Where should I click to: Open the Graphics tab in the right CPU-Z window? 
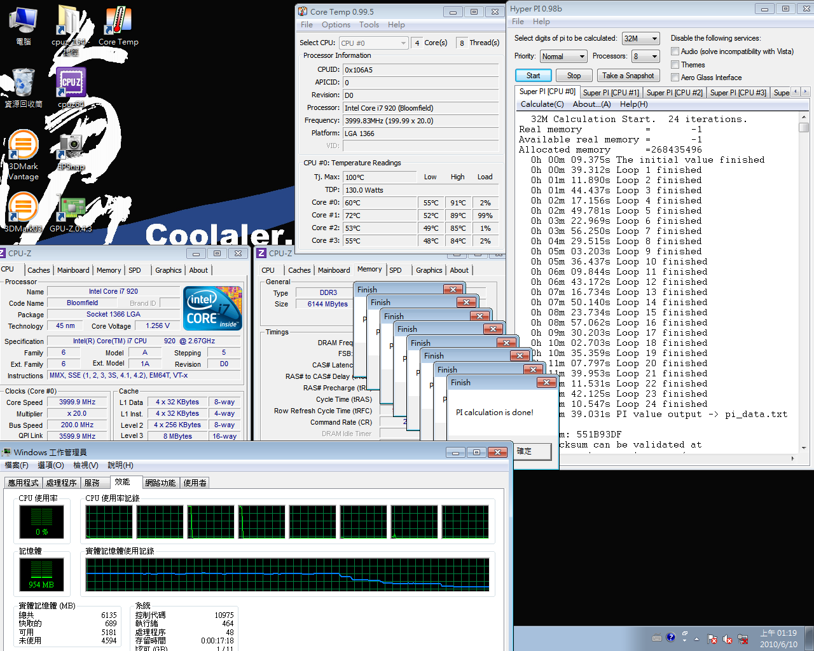tap(429, 270)
